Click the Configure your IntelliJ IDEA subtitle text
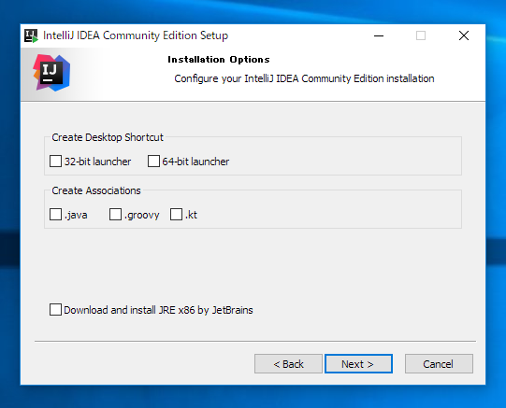 tap(304, 78)
